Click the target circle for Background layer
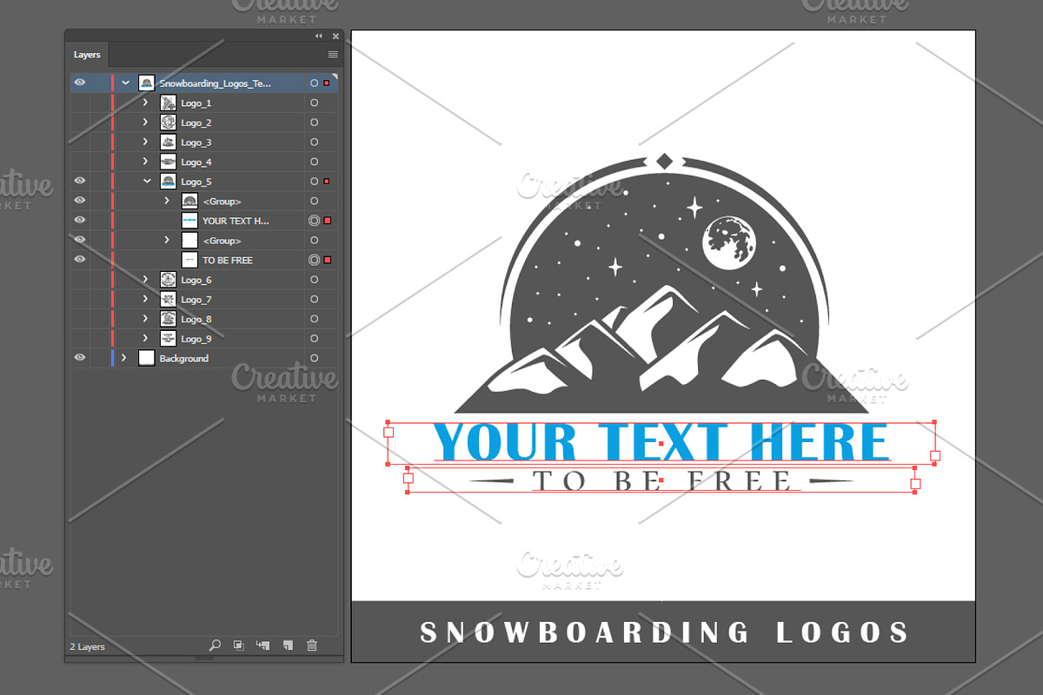The height and width of the screenshot is (695, 1043). pos(314,358)
